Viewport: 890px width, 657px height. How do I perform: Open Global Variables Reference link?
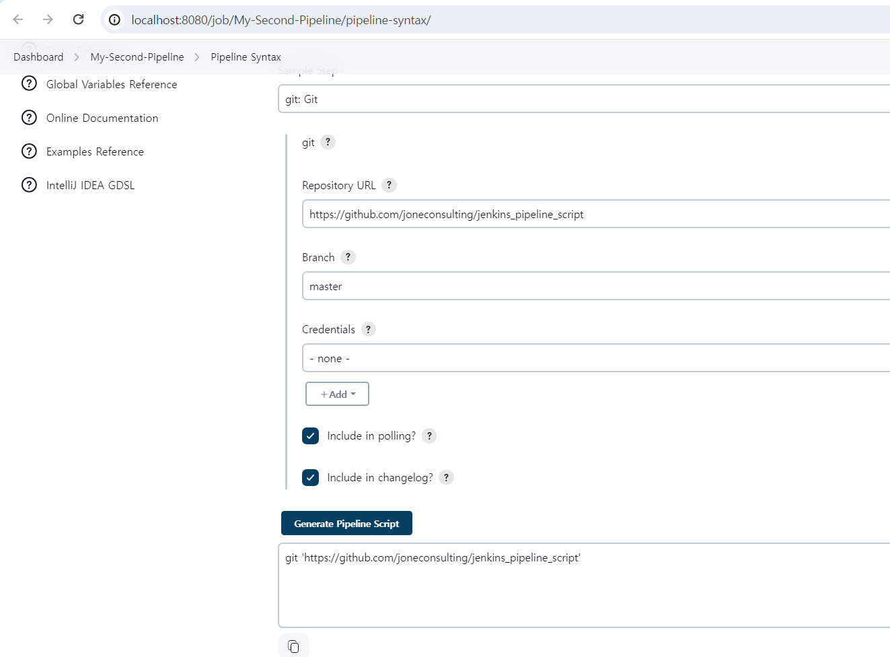pyautogui.click(x=112, y=84)
